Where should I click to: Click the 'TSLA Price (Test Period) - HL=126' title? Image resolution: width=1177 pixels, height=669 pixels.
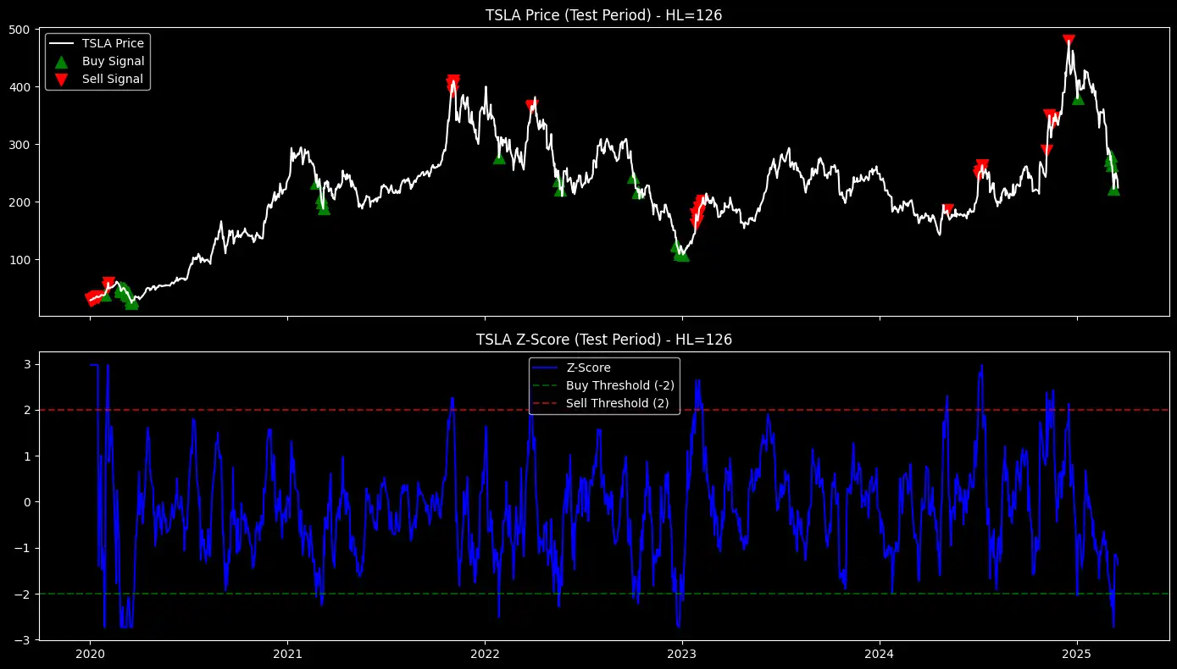[603, 14]
